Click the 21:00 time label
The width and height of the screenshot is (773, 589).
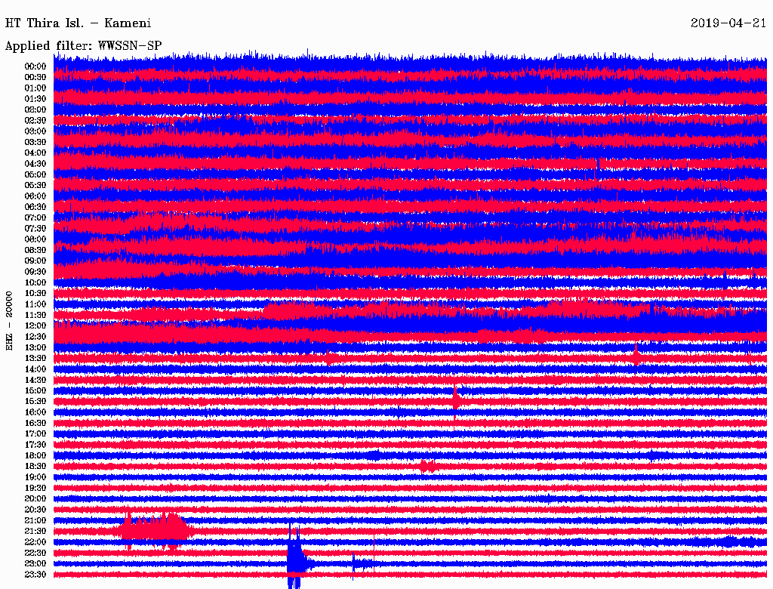35,521
